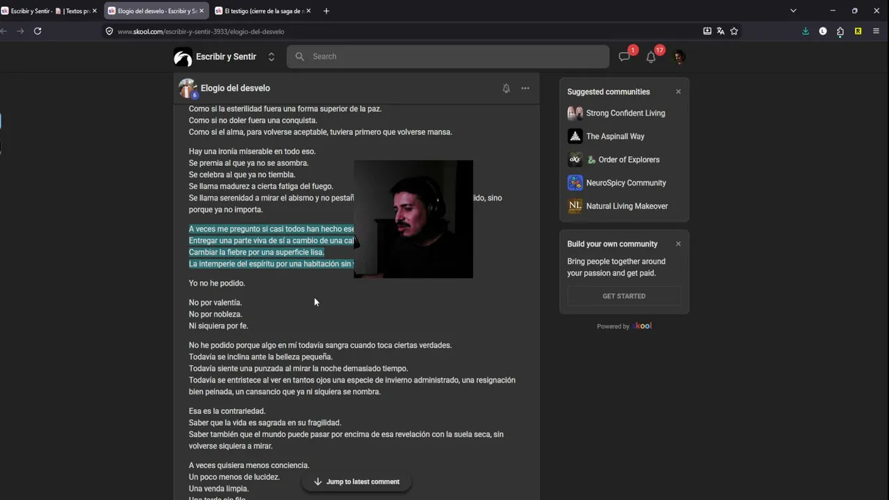Screen dimensions: 889x500
Task: Click the post author avatar
Action: [188, 88]
